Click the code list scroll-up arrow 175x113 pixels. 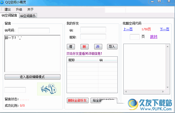(168, 47)
